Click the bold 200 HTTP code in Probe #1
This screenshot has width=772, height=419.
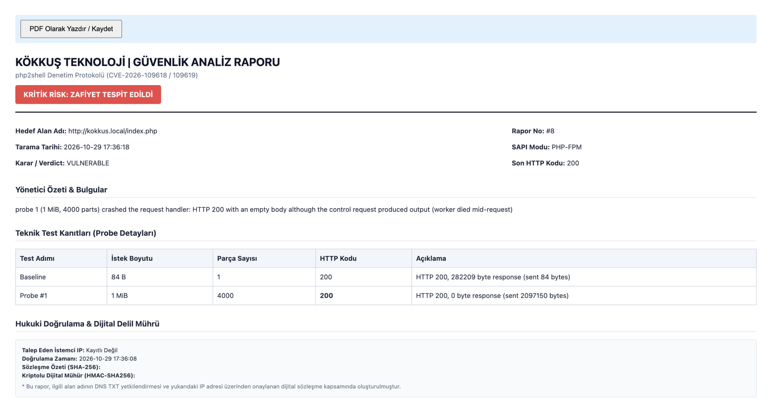pos(326,296)
